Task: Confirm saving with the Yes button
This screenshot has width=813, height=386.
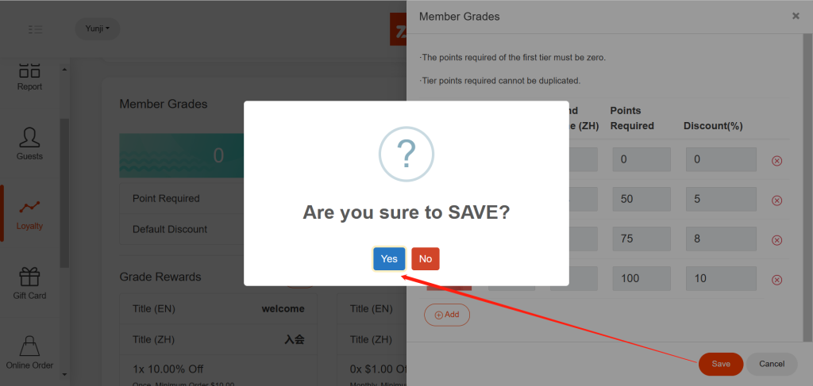Action: 389,258
